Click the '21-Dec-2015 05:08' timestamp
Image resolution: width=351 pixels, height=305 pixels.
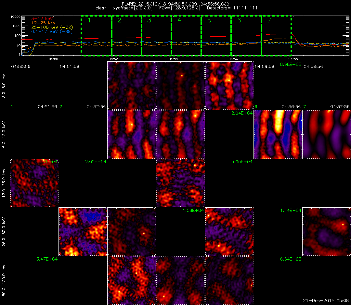click(326, 300)
